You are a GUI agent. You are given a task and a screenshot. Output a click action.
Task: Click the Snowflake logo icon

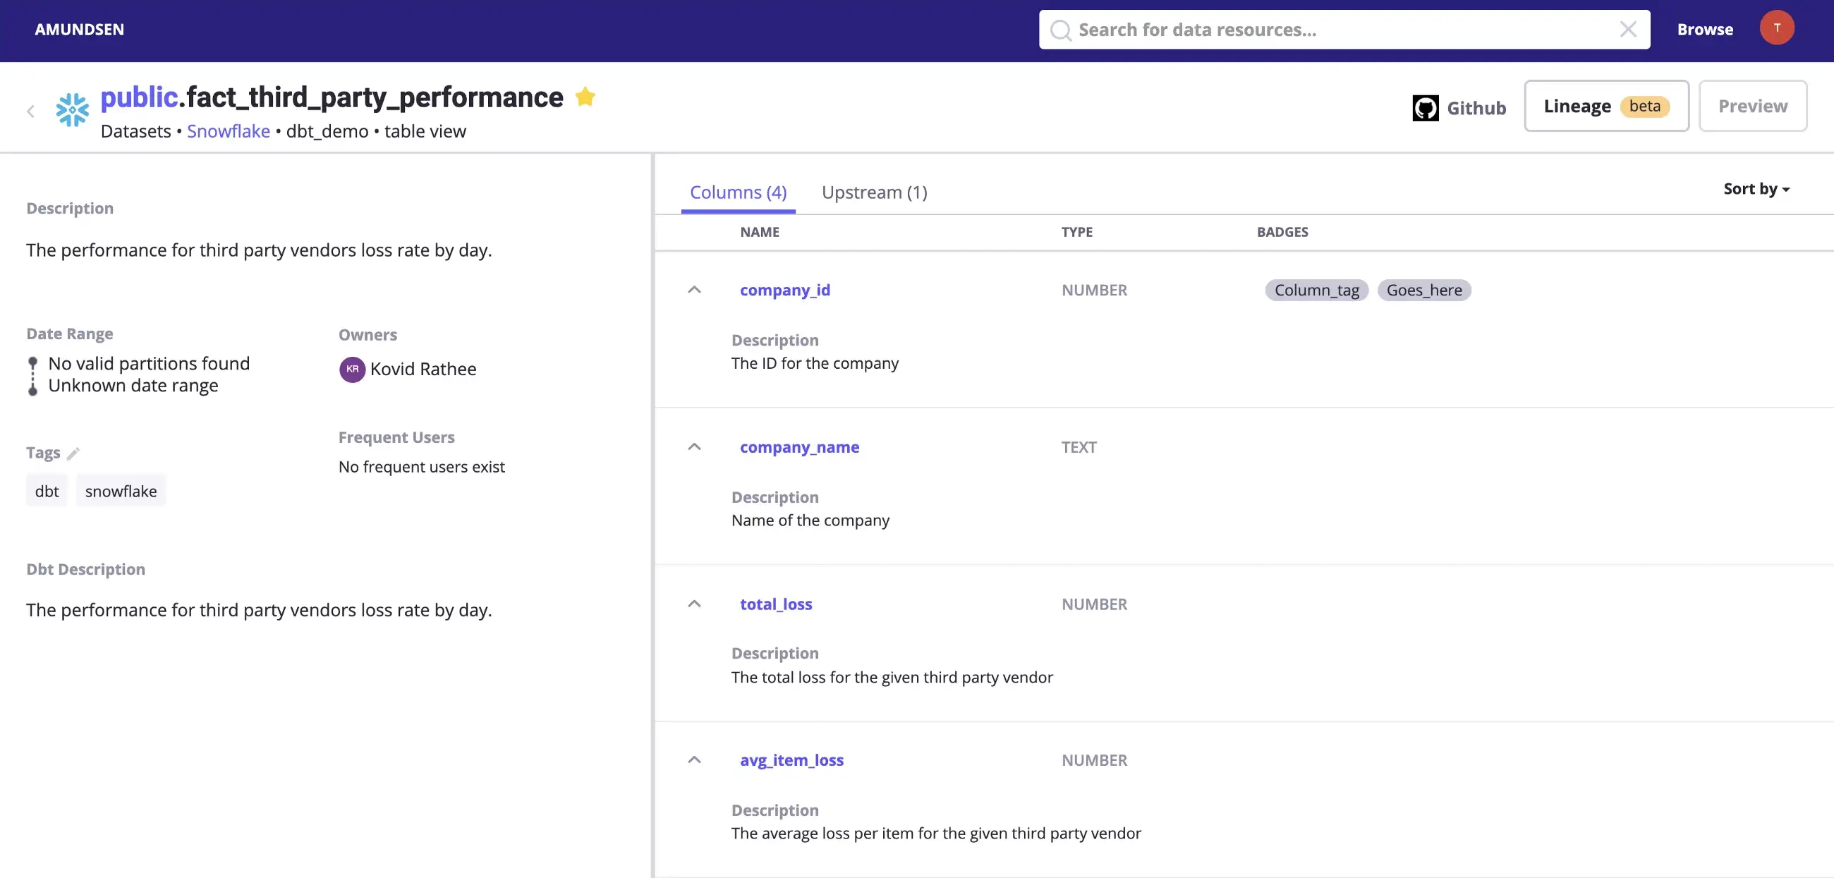click(73, 110)
